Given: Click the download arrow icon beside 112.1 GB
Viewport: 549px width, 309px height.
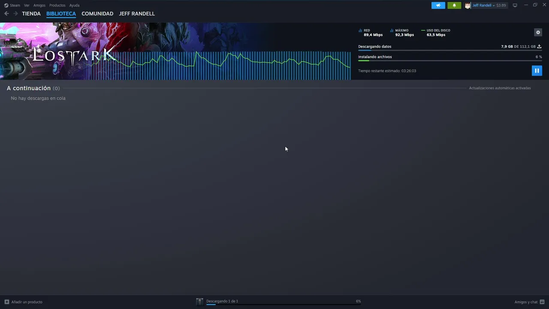Looking at the screenshot, I should coord(539,46).
